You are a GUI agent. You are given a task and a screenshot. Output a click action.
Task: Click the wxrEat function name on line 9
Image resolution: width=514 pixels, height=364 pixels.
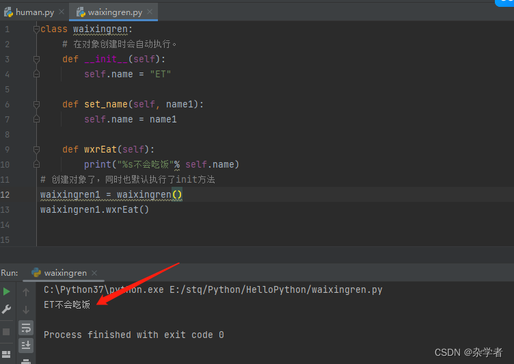tap(100, 150)
